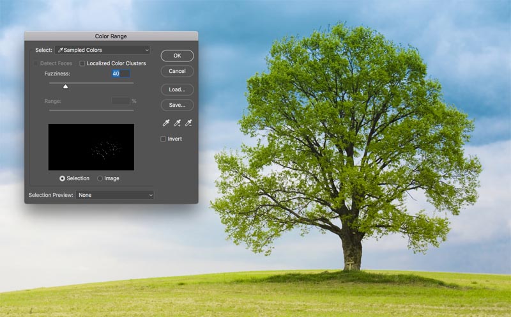Click the black selection preview thumbnail

[91, 147]
